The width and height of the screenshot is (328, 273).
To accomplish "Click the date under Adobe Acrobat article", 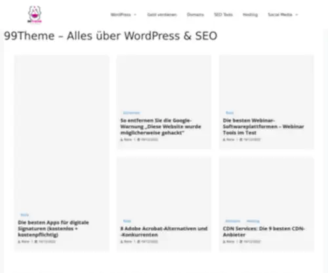I will (x=150, y=242).
